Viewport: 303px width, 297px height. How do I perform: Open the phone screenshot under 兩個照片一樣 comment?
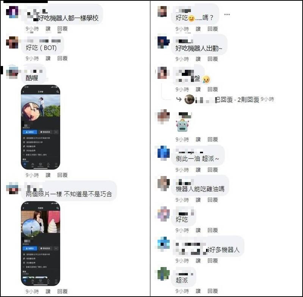[x=41, y=244]
